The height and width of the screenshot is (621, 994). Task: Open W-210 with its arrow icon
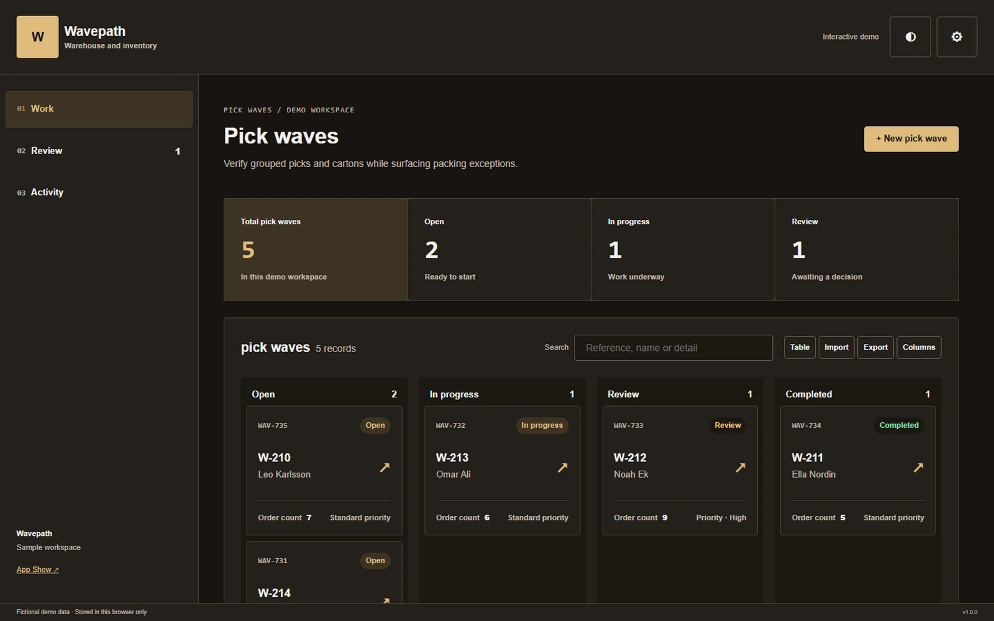point(385,467)
